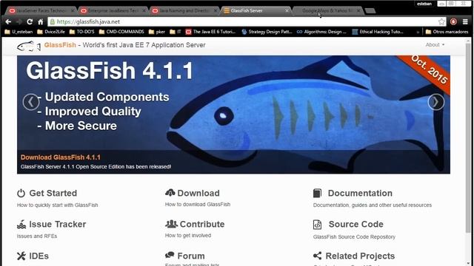Open the esteban profile button
Screen dimensions: 474x266
(x=424, y=4)
